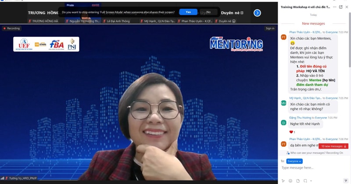
Task: Pop out the chat panel window
Action: point(340,7)
